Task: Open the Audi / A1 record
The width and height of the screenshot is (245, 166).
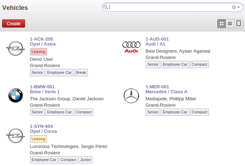Action: (155, 44)
